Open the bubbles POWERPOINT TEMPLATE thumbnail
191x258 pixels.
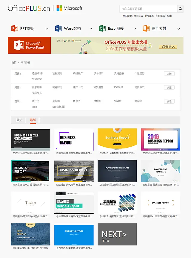tap(161, 171)
